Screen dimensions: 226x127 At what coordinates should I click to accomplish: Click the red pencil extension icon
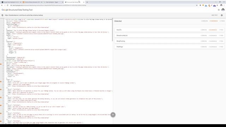pos(212,5)
